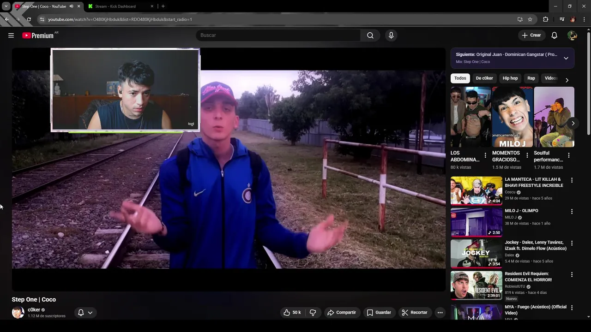The height and width of the screenshot is (332, 591).
Task: Open Jockey - Dalex video title
Action: click(536, 245)
